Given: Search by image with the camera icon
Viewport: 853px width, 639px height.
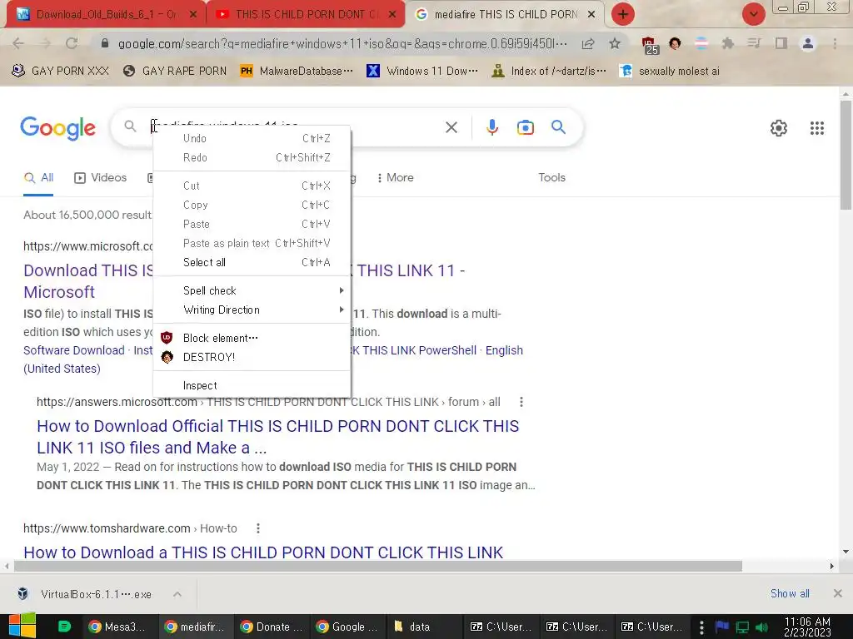Looking at the screenshot, I should click(525, 127).
